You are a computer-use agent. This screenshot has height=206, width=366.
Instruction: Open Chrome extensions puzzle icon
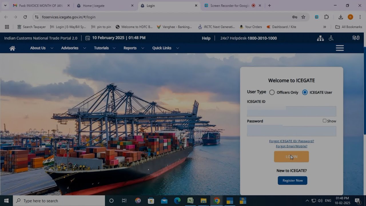[x=327, y=17]
